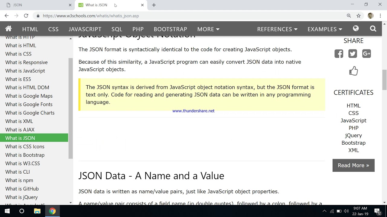Image resolution: width=387 pixels, height=217 pixels.
Task: Open the PHP tutorial menu item
Action: pos(138,29)
